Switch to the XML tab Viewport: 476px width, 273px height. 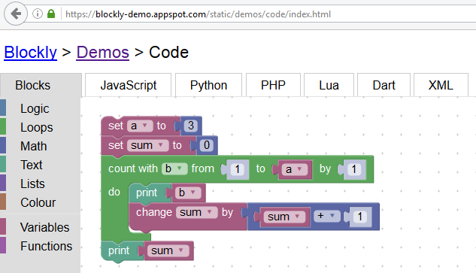tap(441, 85)
